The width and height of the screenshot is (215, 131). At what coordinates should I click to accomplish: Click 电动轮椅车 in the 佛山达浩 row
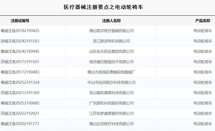click(203, 123)
